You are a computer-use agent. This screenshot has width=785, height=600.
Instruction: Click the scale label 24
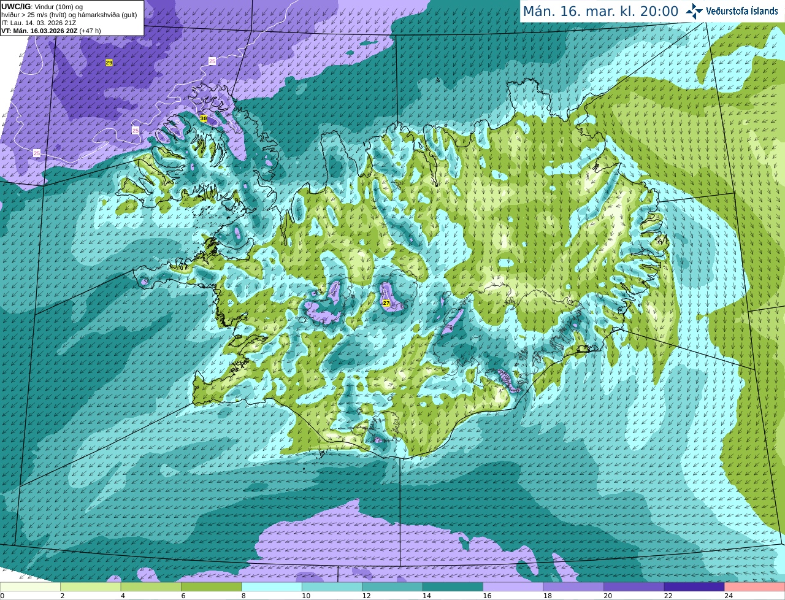point(729,596)
